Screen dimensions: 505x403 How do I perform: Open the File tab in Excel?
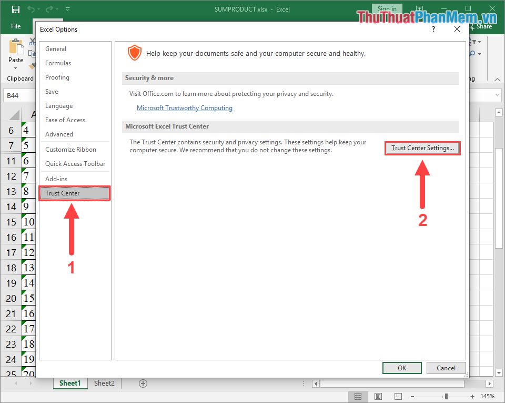tap(16, 26)
